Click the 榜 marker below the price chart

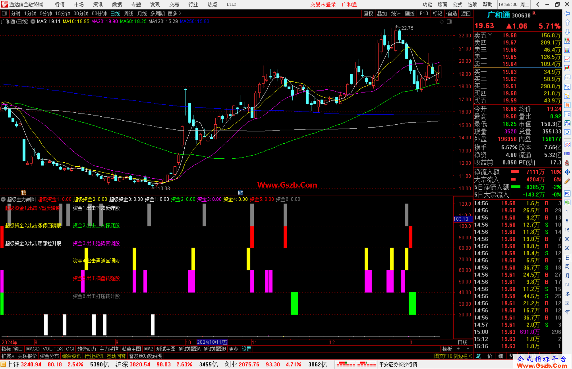(24, 193)
